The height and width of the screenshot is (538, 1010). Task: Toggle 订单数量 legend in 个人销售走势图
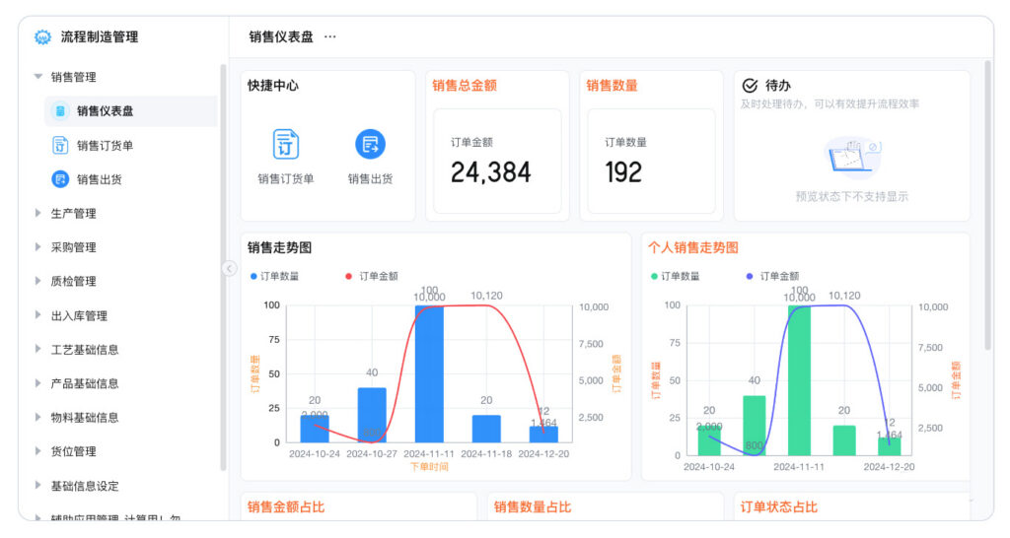pos(676,277)
